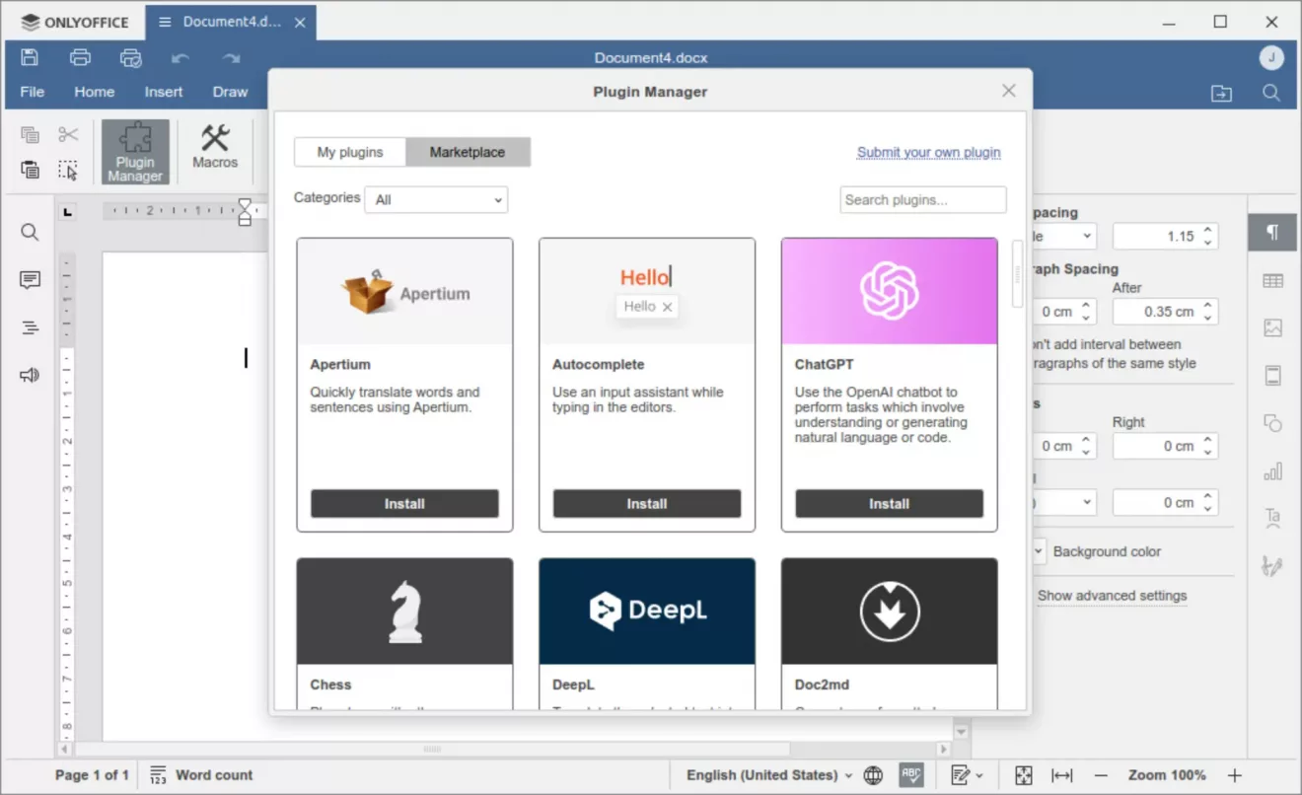Click the DeepL plugin thumbnail
The height and width of the screenshot is (795, 1302).
pos(647,612)
